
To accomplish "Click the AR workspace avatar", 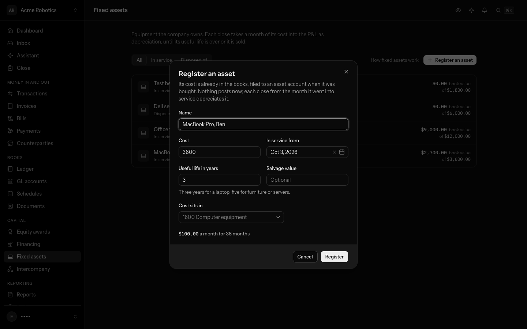I will click(12, 10).
